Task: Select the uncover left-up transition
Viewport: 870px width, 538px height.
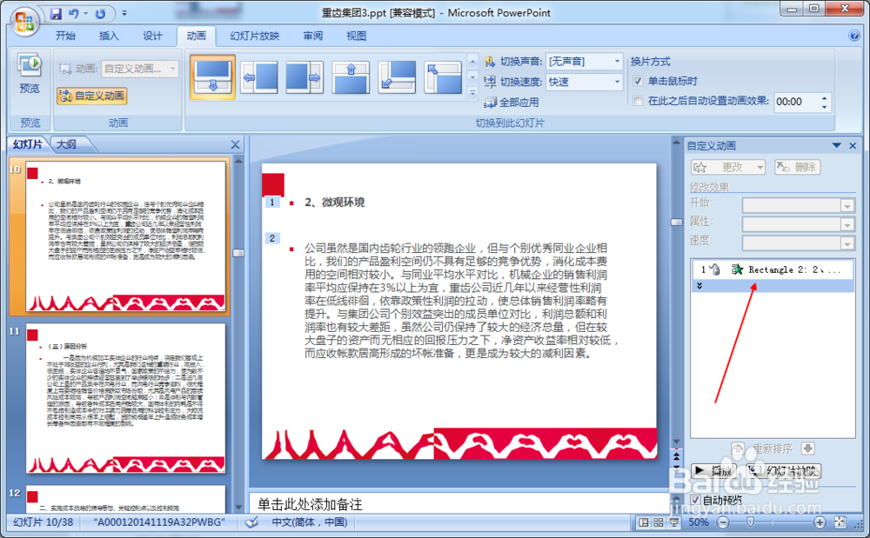Action: 443,77
